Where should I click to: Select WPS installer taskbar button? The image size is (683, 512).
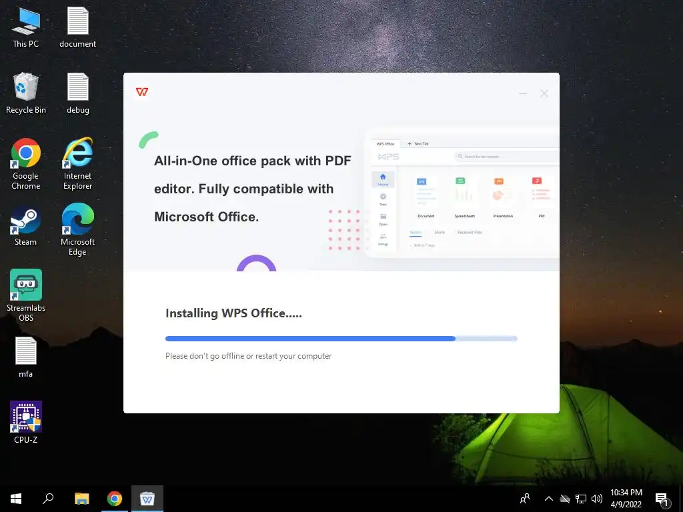[x=147, y=499]
